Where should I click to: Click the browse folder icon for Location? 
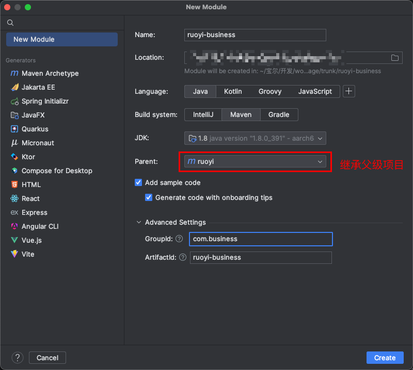pyautogui.click(x=395, y=58)
